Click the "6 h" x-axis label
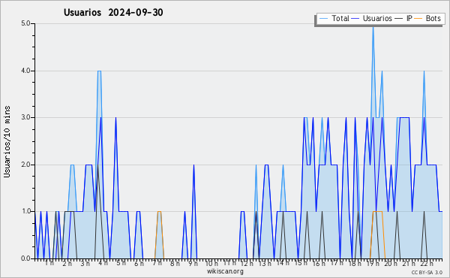This screenshot has width=450, height=278. 139,264
